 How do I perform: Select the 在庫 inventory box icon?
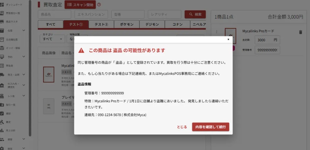tap(2, 30)
